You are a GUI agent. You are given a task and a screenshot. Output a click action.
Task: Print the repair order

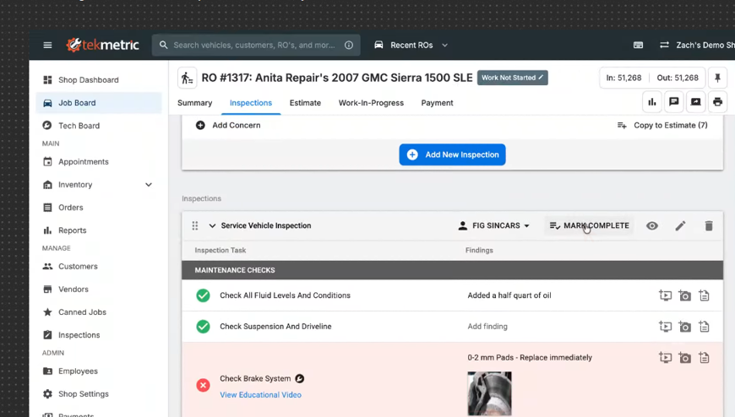coord(717,101)
